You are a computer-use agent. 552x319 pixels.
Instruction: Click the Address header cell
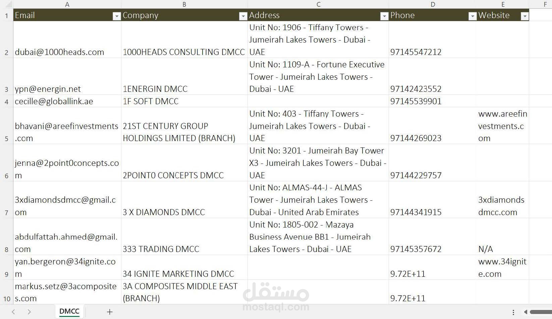318,15
